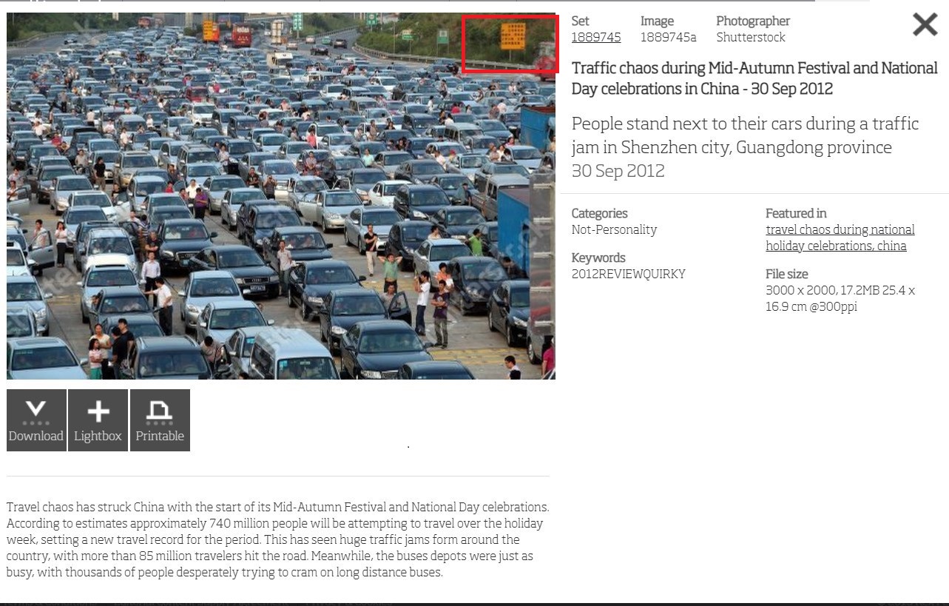
Task: Click the traffic jam photo preview
Action: click(x=281, y=196)
